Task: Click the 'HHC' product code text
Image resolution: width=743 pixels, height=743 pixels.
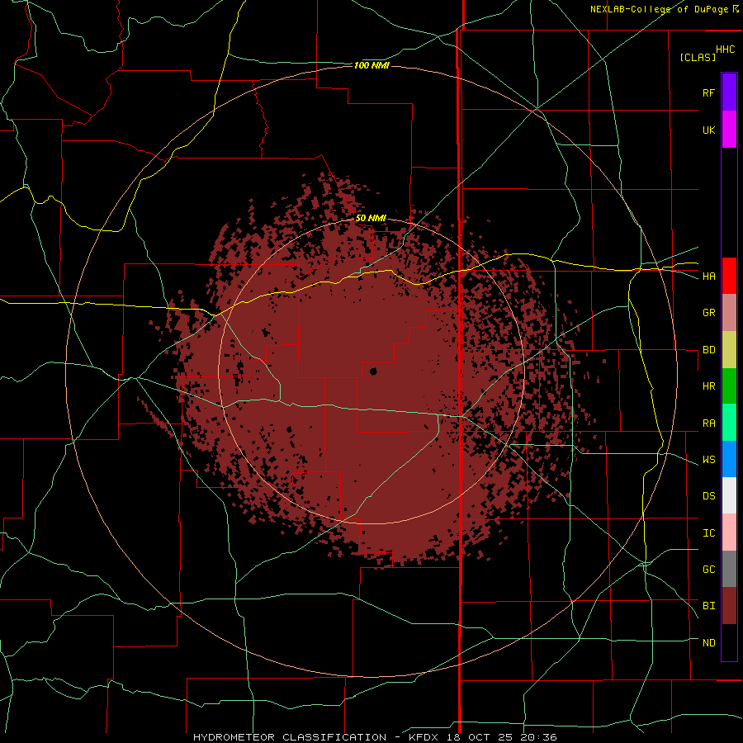Action: tap(725, 50)
